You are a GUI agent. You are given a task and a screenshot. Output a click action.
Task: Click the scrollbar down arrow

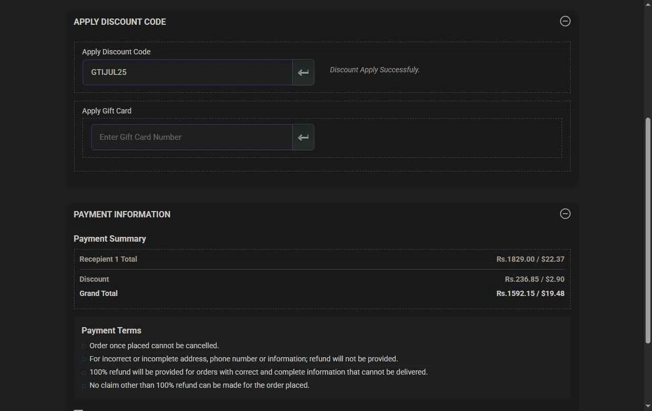[648, 406]
